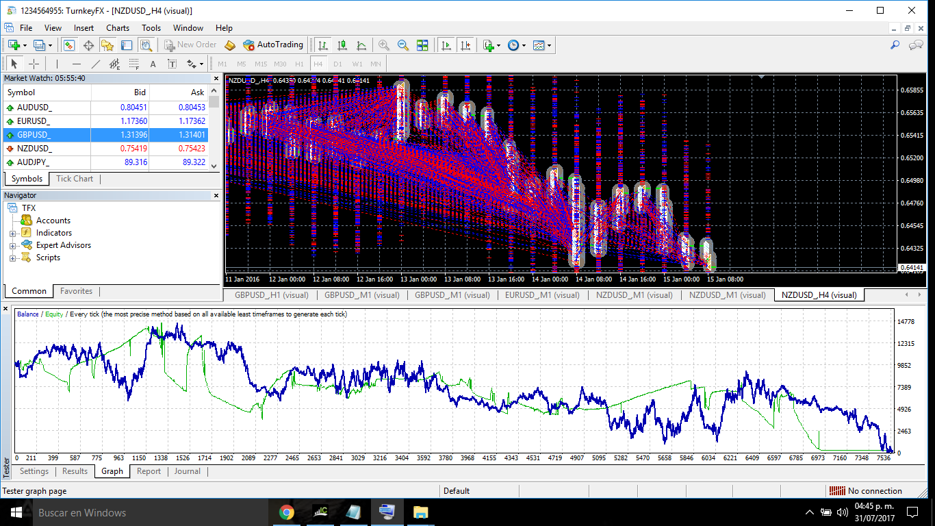
Task: Open the Profiles icon
Action: coord(39,45)
